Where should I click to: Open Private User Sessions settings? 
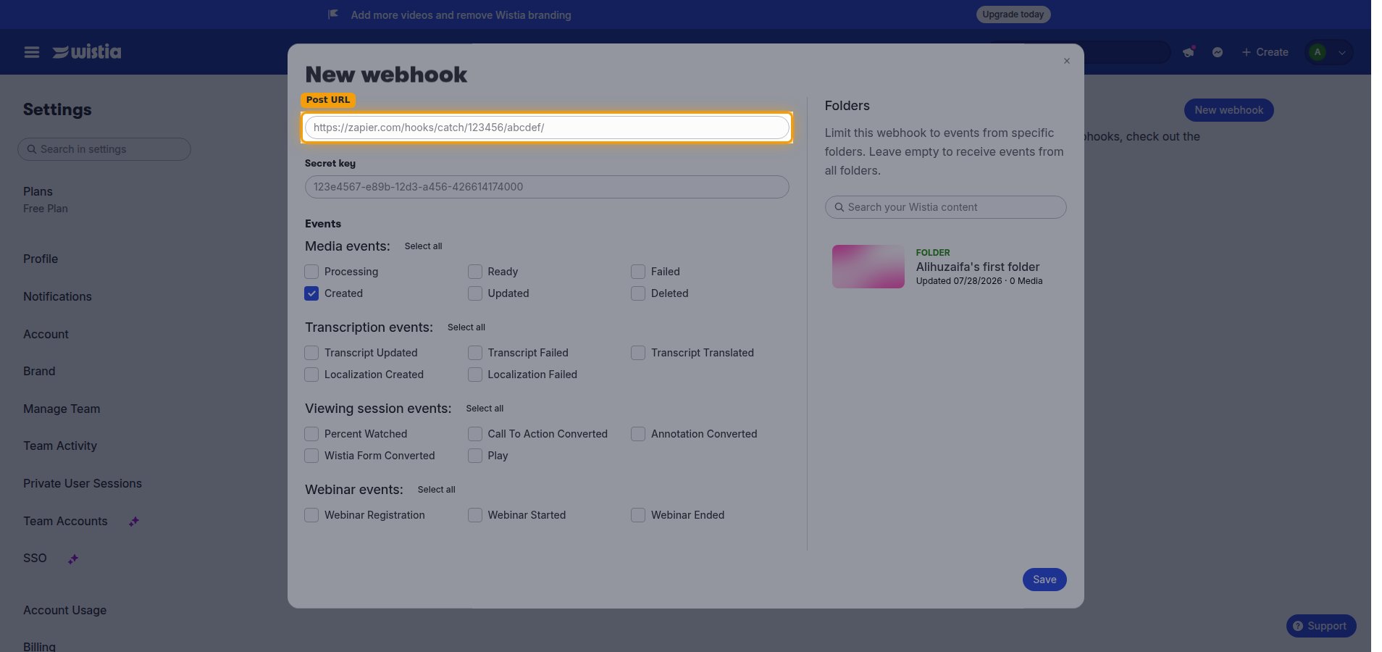coord(83,484)
